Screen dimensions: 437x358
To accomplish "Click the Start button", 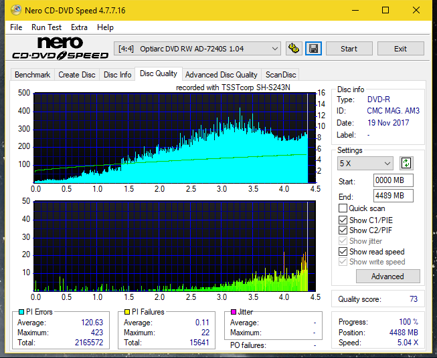I will (x=349, y=49).
